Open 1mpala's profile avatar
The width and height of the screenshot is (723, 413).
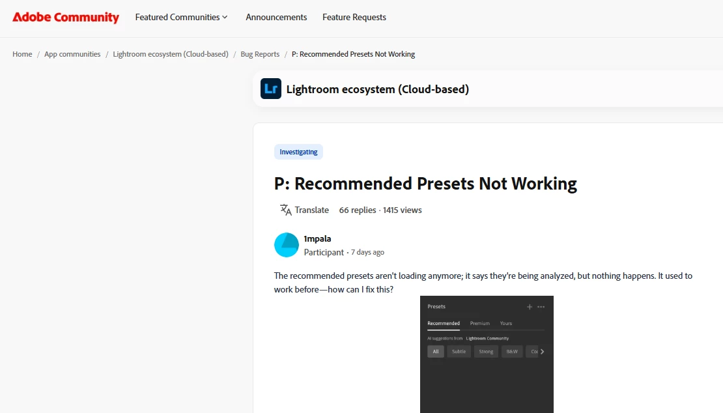tap(287, 245)
